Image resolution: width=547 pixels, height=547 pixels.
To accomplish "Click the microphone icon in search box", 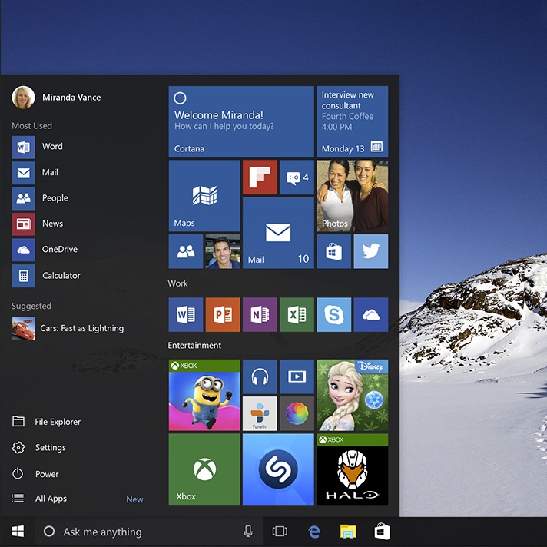I will 248,532.
